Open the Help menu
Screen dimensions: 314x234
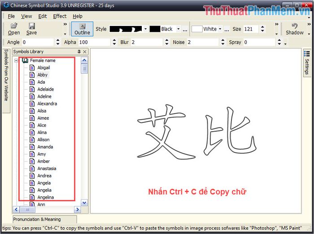pyautogui.click(x=78, y=16)
